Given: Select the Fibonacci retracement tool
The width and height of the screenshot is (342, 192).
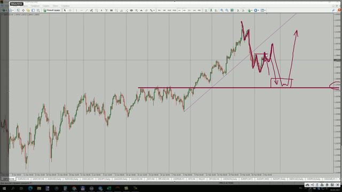Looking at the screenshot, I should click(x=96, y=10).
